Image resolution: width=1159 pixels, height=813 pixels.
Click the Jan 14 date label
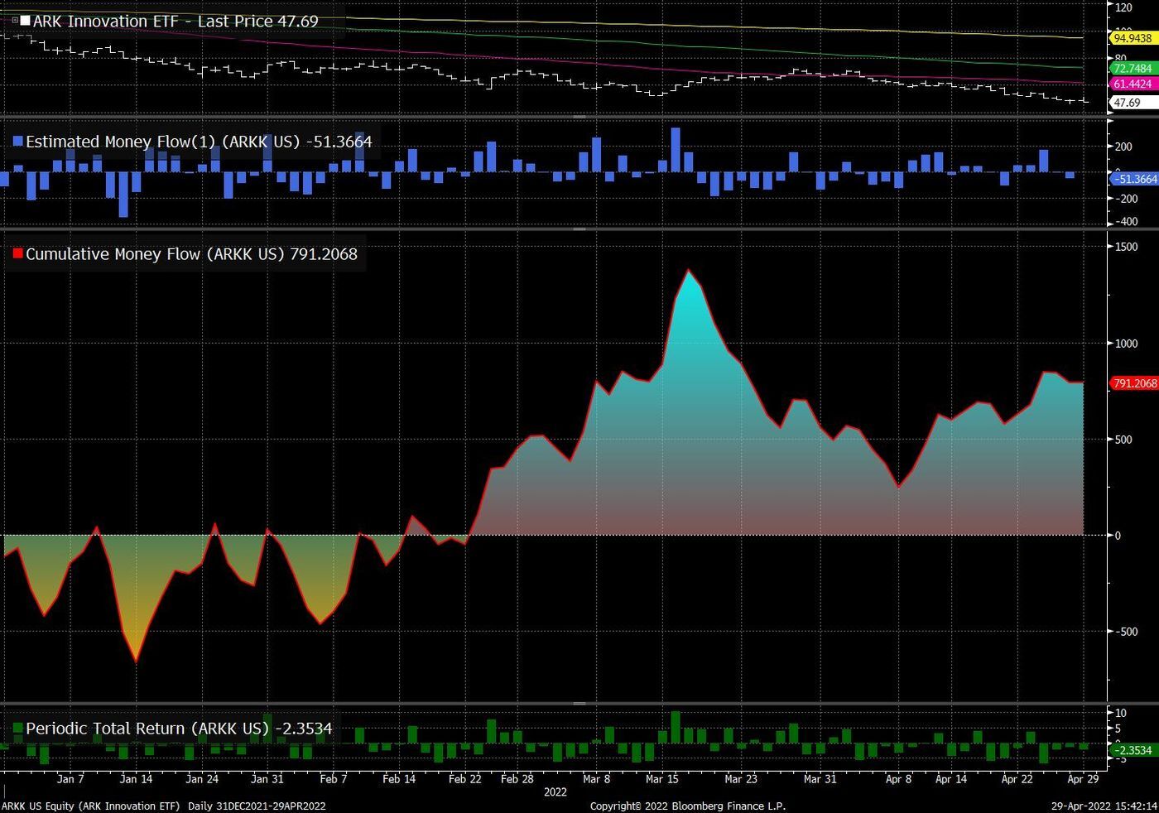click(136, 779)
